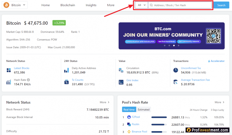This screenshot has height=135, width=232.
Task: Open More in Pool's Hash Rate panel
Action: tap(219, 102)
